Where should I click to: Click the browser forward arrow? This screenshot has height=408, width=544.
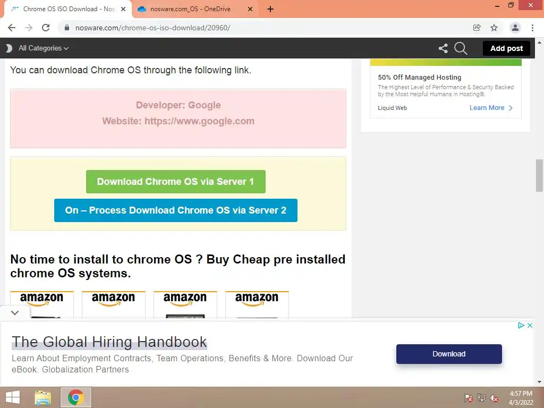[x=29, y=28]
